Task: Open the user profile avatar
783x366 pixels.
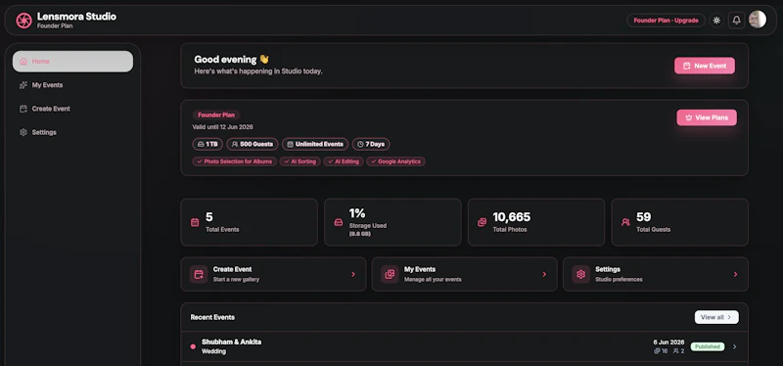Action: 758,20
